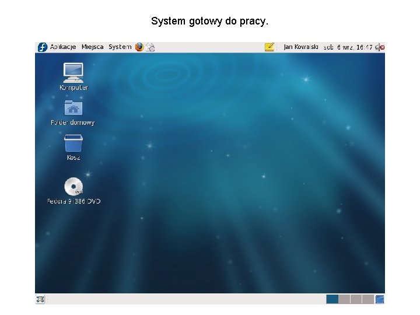Screen dimensions: 420x315
Task: Open the System menu
Action: point(120,47)
